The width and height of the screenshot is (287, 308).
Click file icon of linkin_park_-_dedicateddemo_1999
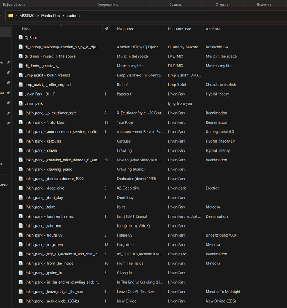tap(20, 179)
